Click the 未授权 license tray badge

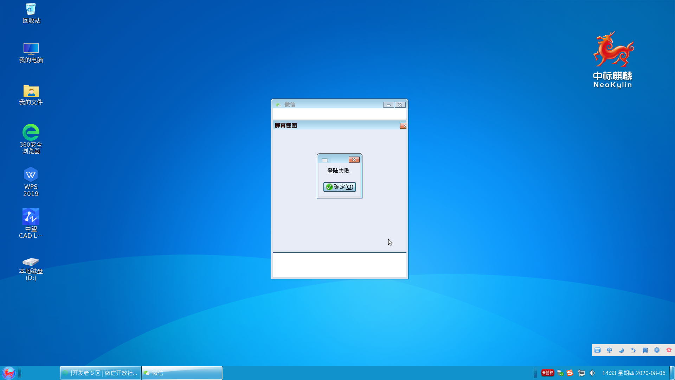click(x=547, y=373)
